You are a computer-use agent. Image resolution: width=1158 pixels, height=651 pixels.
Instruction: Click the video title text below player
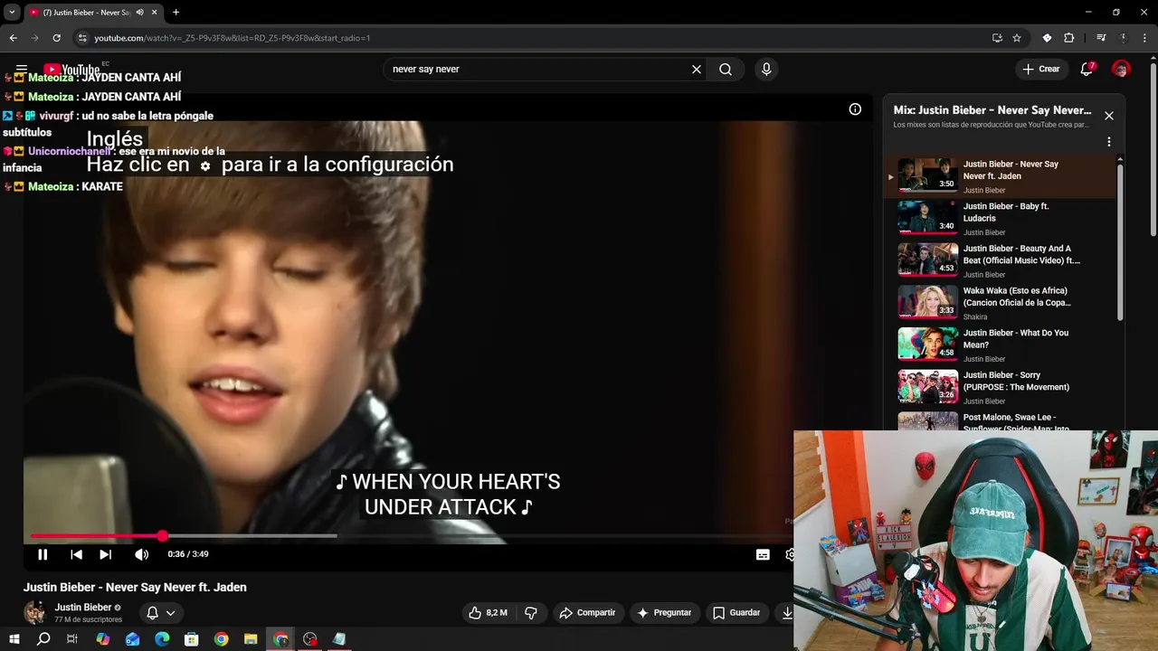(x=135, y=588)
